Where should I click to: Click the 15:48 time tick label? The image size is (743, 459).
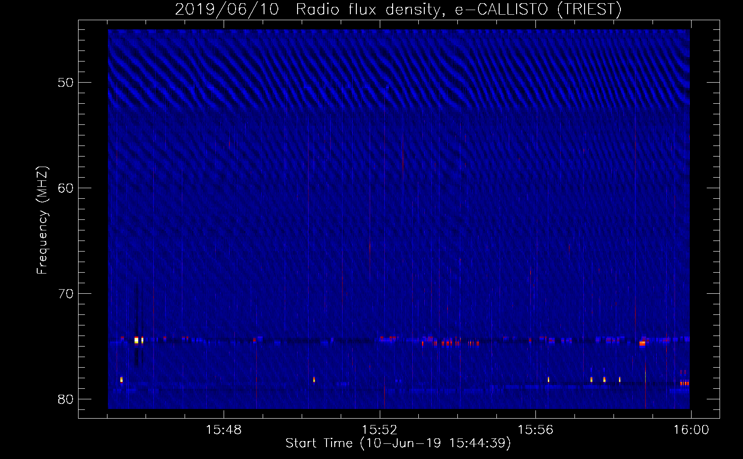pyautogui.click(x=224, y=430)
